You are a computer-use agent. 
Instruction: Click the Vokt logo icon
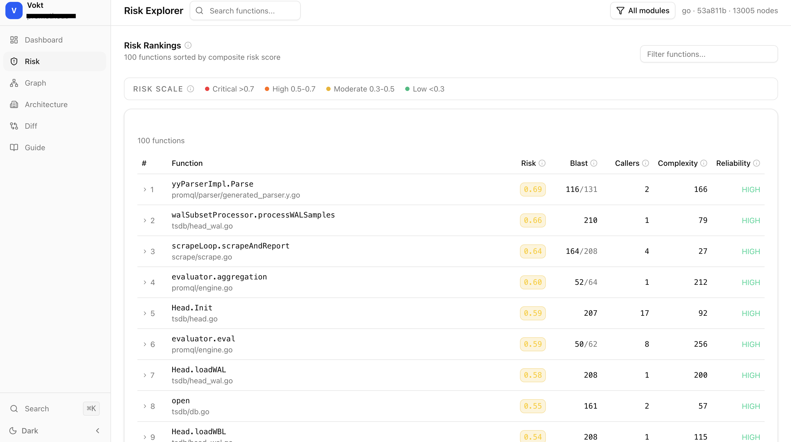pos(14,10)
